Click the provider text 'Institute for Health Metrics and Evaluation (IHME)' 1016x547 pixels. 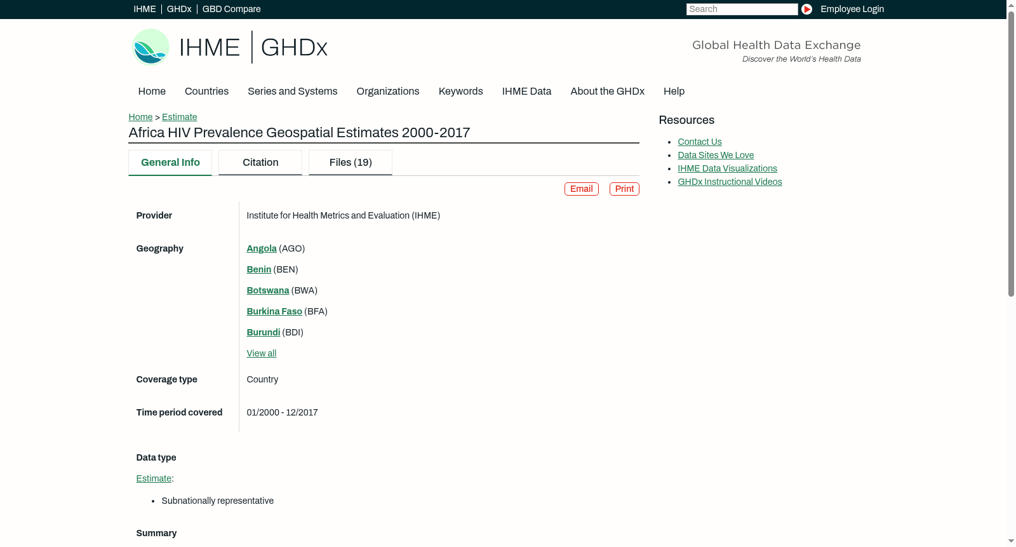point(344,215)
